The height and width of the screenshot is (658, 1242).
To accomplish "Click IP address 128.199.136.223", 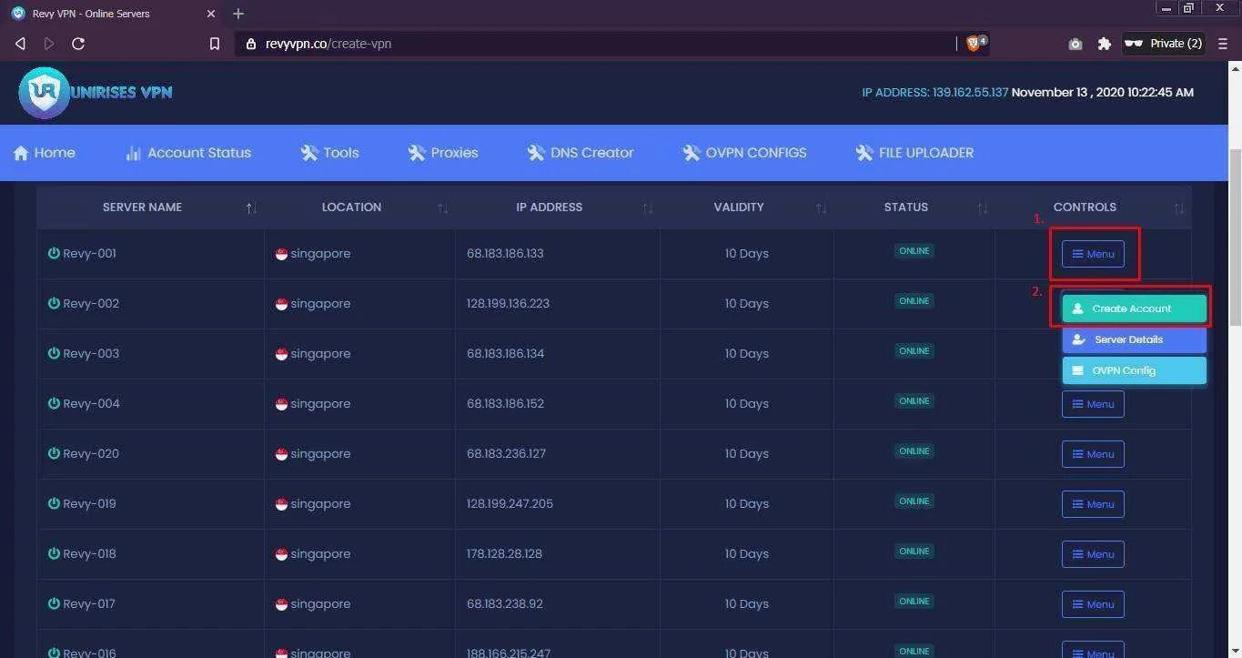I will [x=508, y=304].
